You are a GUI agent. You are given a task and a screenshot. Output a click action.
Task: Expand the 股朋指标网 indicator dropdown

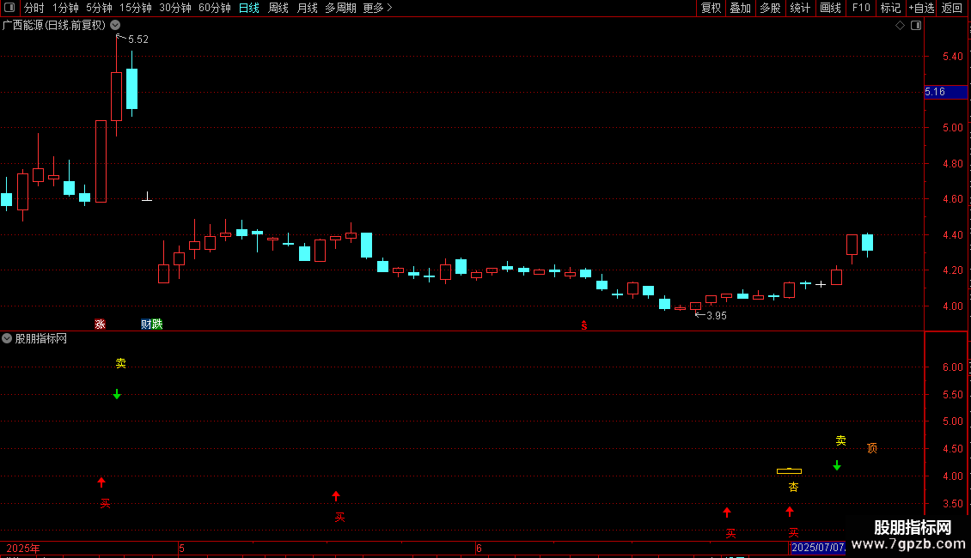pyautogui.click(x=7, y=338)
